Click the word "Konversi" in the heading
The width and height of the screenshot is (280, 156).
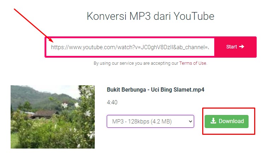tap(107, 16)
